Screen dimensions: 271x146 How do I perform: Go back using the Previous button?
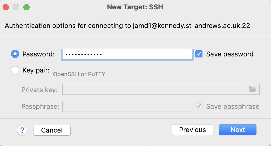coord(193,130)
